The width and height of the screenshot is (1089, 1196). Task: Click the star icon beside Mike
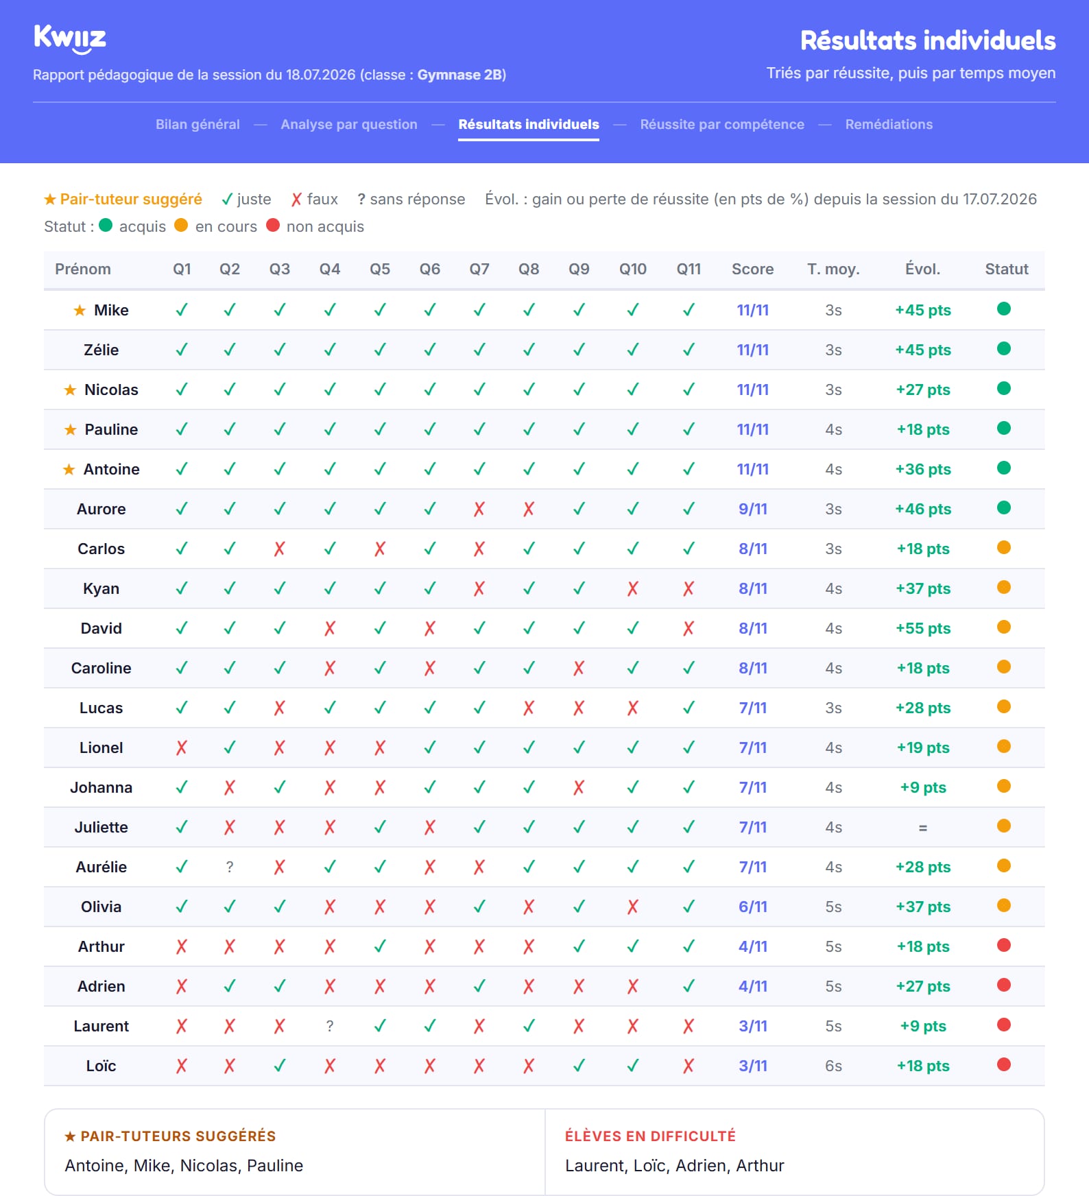pos(80,310)
